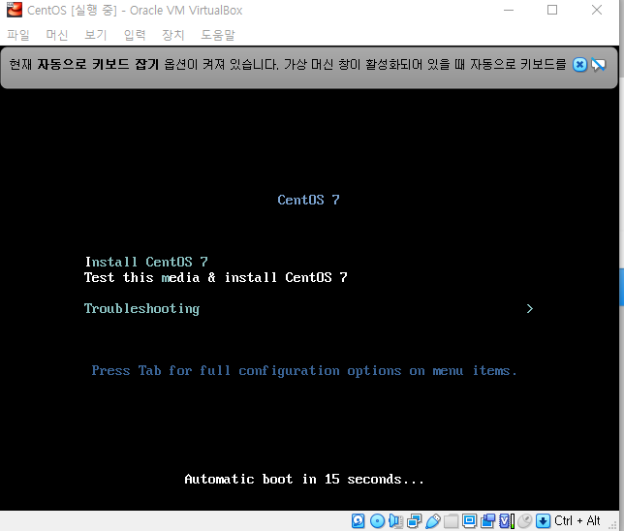624x531 pixels.
Task: Minimize the VirtualBox window
Action: (509, 10)
